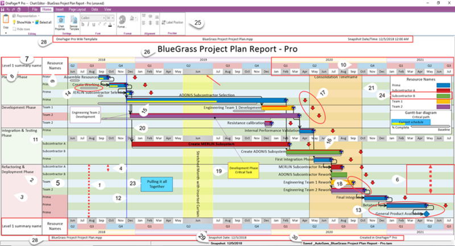Switch to the Page Layout tab
This screenshot has width=455, height=246.
click(77, 10)
